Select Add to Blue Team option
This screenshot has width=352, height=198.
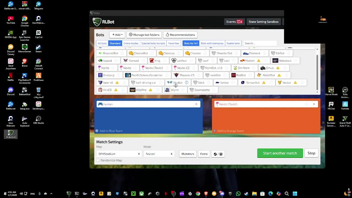pos(109,131)
